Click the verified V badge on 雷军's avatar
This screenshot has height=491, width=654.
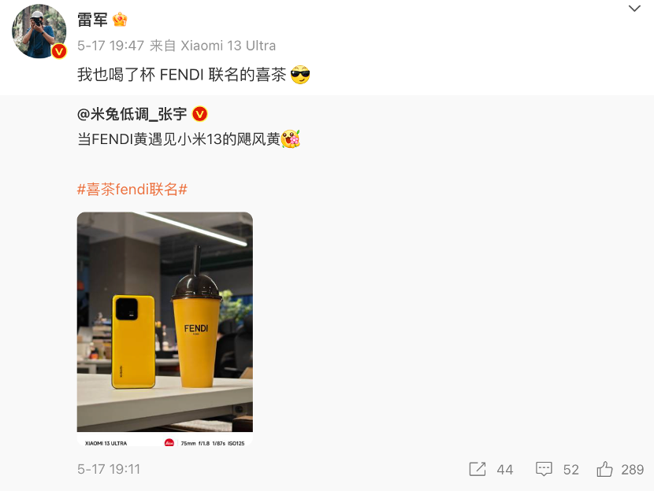click(x=59, y=52)
